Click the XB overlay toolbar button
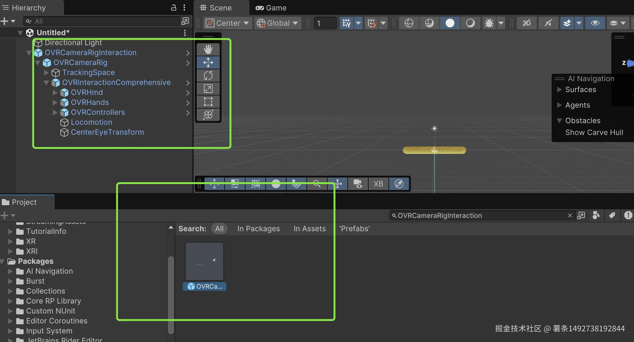The height and width of the screenshot is (342, 634). click(x=378, y=184)
